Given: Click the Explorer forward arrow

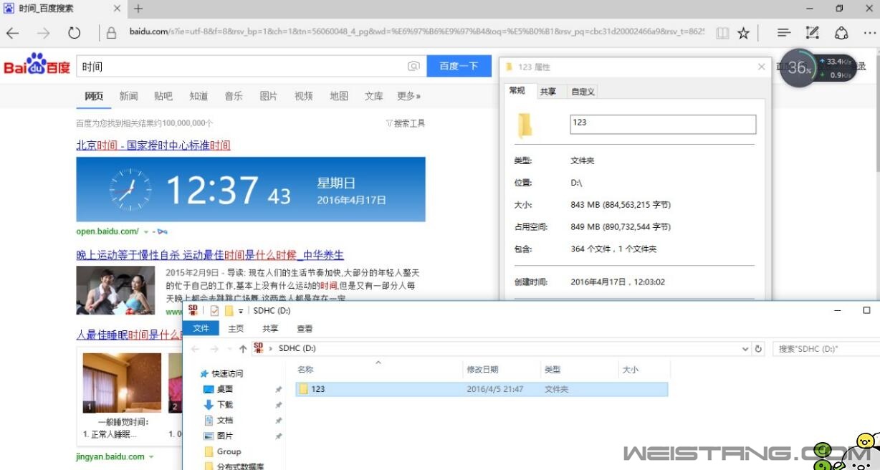Looking at the screenshot, I should [214, 349].
